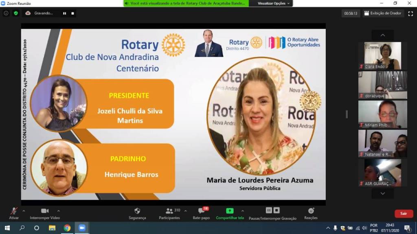Screen dimensions: 417x234
Task: Stop the recording in the bottom toolbar
Action: 277,210
